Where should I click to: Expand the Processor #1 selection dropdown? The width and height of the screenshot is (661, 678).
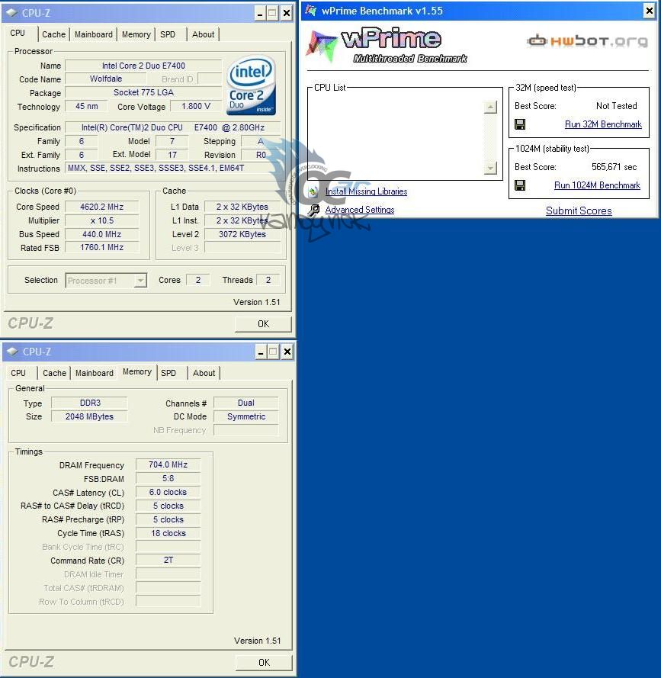click(140, 281)
